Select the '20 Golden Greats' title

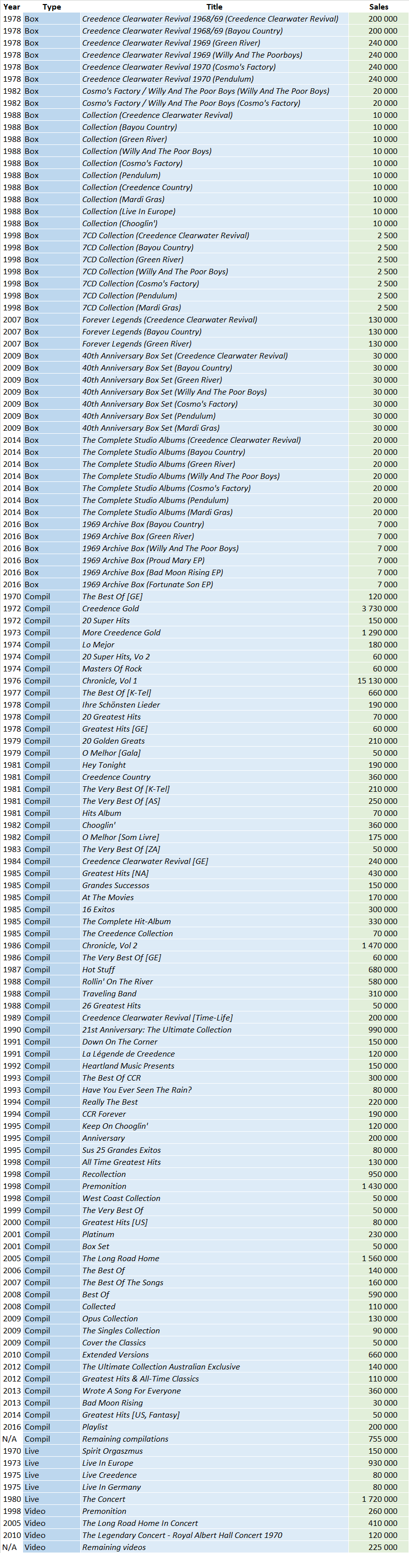(113, 741)
